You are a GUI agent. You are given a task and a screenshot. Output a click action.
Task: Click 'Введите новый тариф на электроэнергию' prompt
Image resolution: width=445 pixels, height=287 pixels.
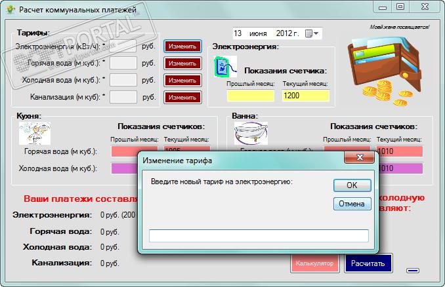(x=221, y=182)
